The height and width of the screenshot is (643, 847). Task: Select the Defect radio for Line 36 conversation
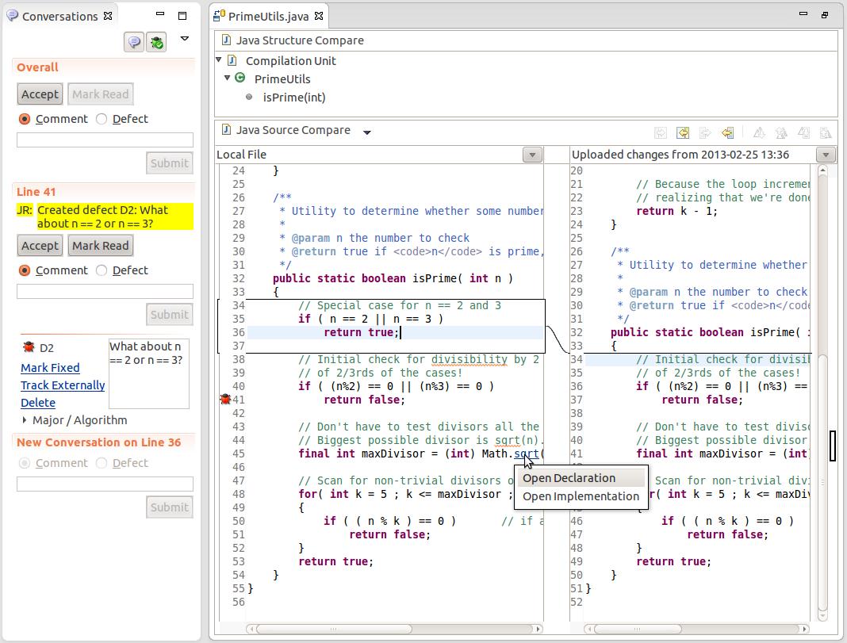102,463
